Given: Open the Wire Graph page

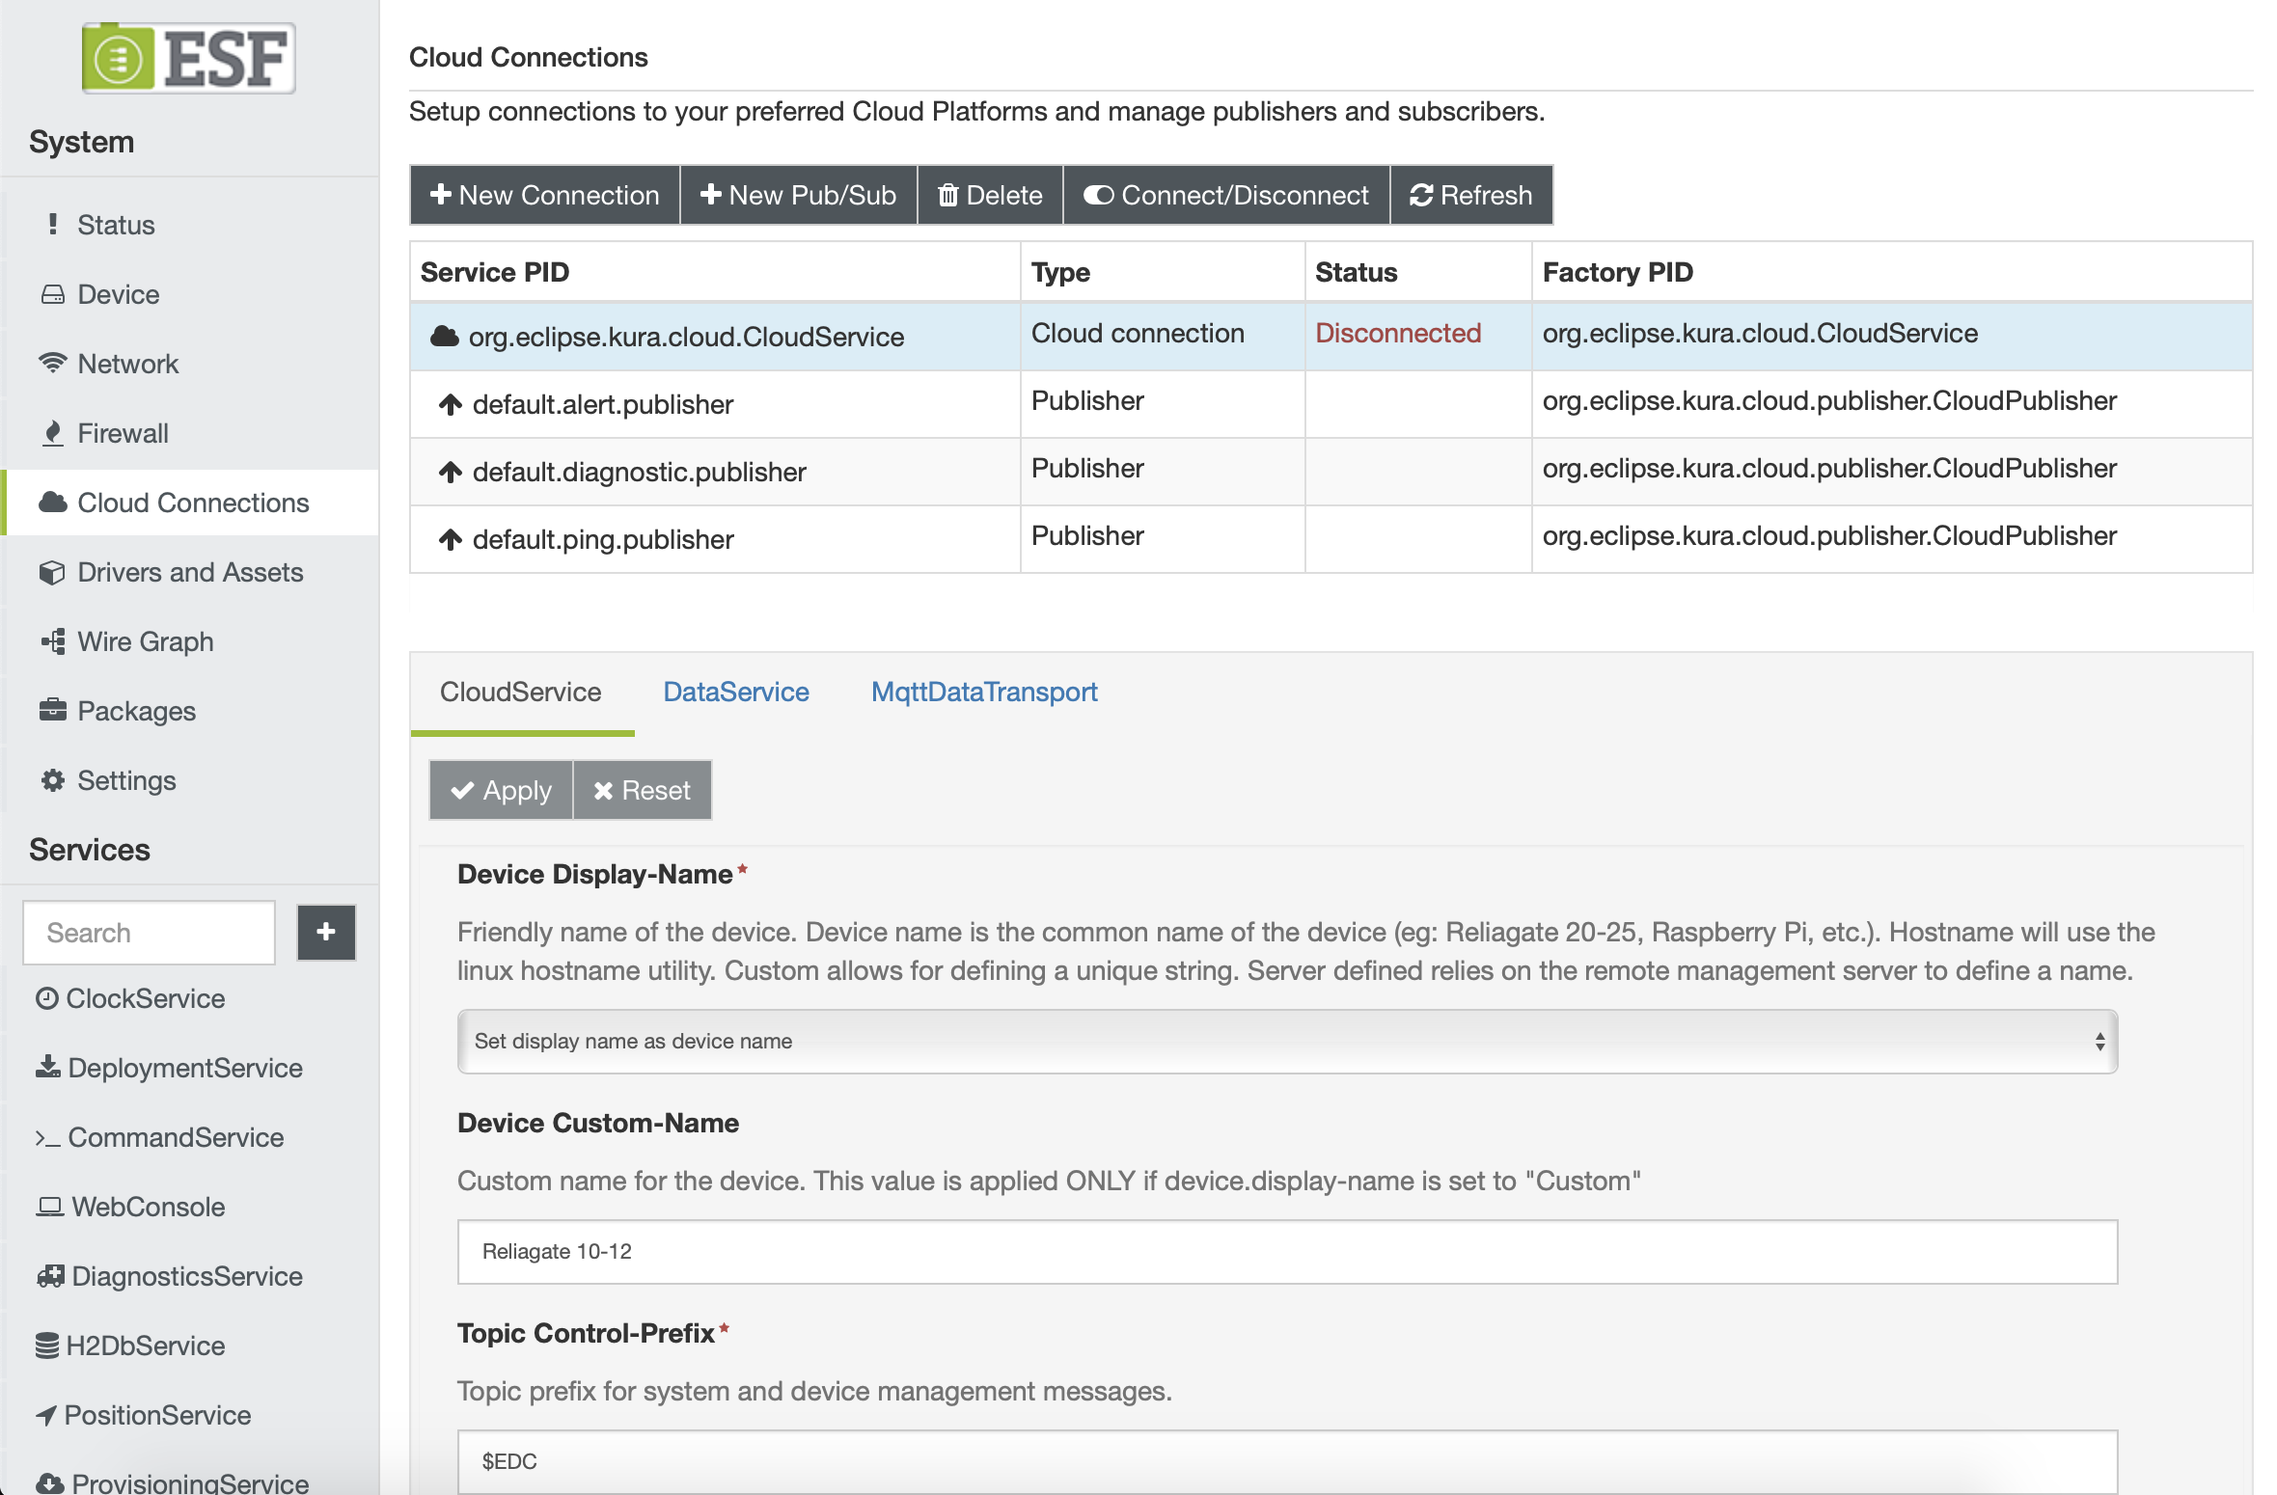Looking at the screenshot, I should [145, 641].
